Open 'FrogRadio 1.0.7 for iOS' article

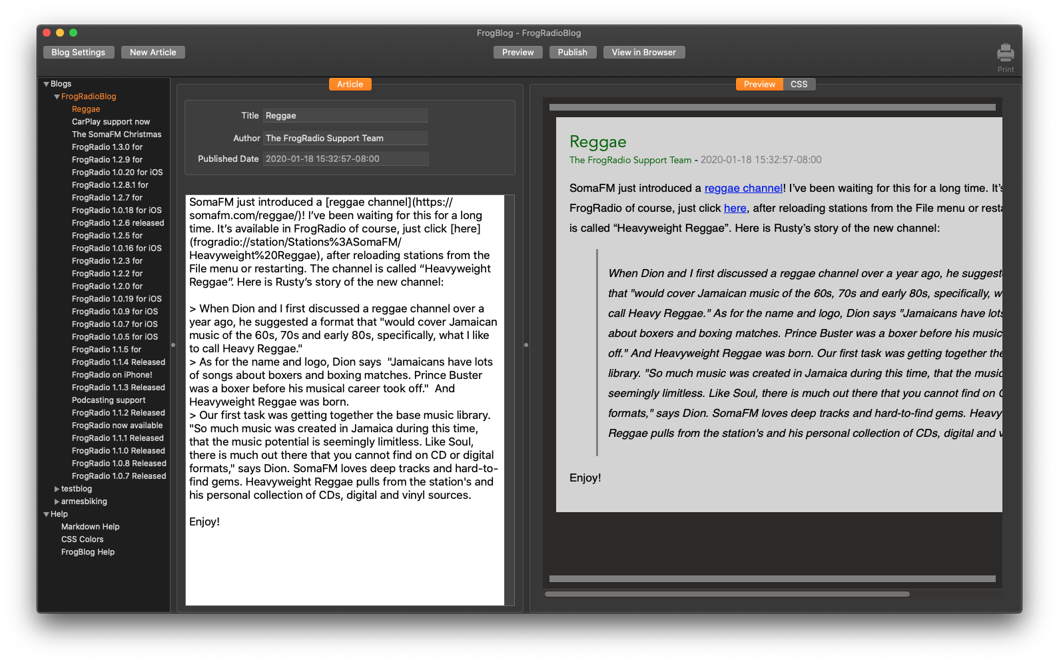[115, 324]
